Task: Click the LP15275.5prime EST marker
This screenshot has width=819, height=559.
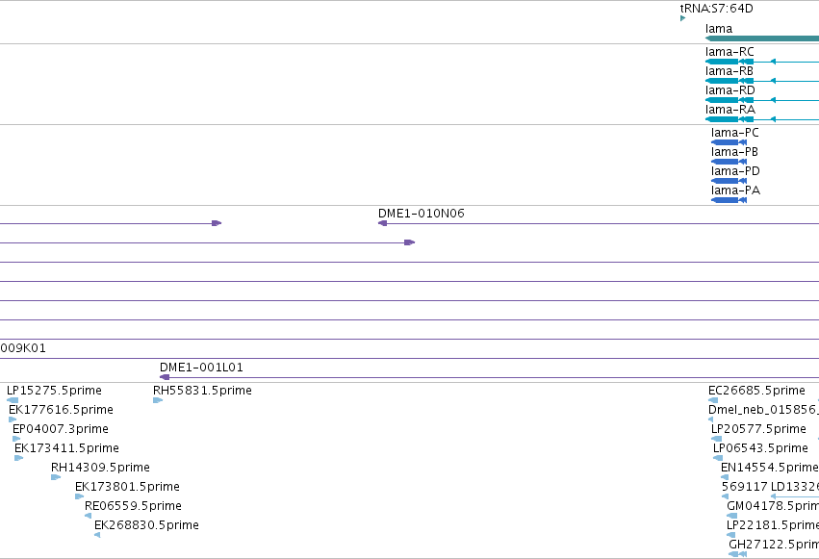Action: click(13, 400)
